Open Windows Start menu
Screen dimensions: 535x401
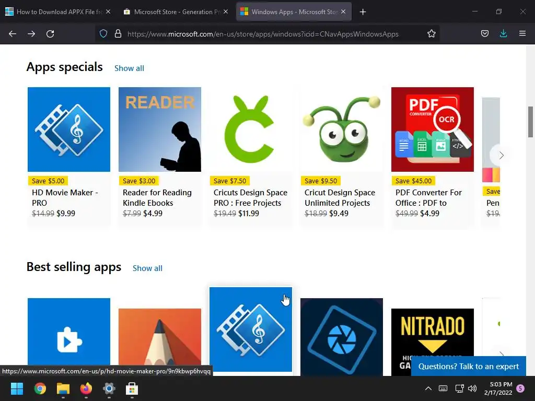coord(17,388)
